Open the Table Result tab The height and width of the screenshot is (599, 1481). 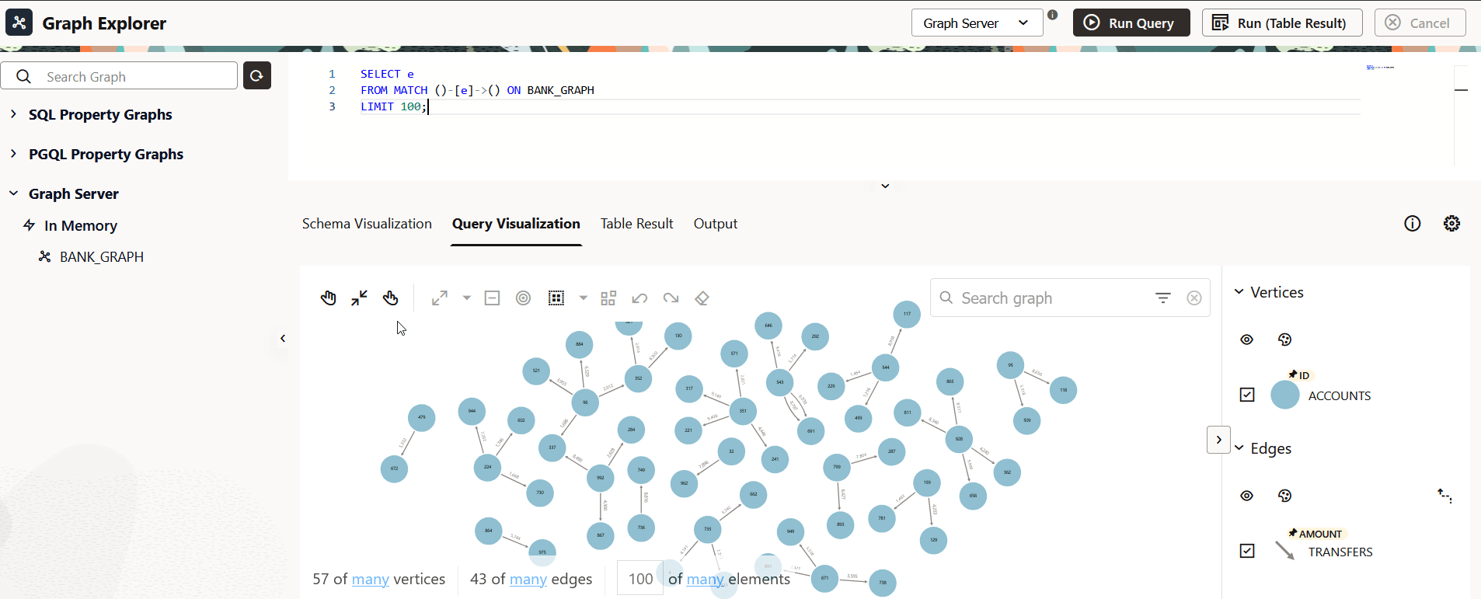coord(636,224)
